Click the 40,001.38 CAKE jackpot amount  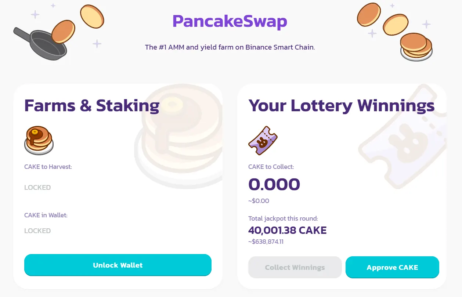[x=287, y=230]
